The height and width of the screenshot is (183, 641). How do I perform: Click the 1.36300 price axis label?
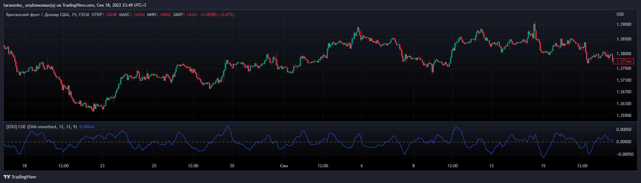click(624, 104)
